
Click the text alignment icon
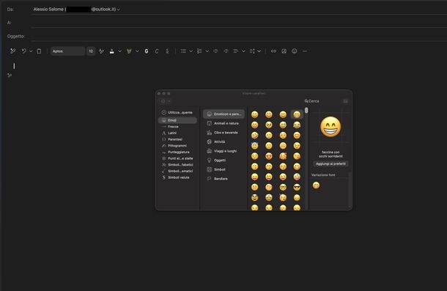coord(236,51)
